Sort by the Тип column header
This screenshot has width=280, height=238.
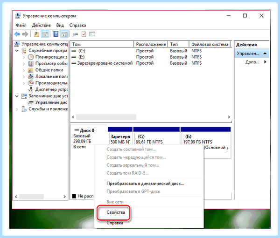178,44
